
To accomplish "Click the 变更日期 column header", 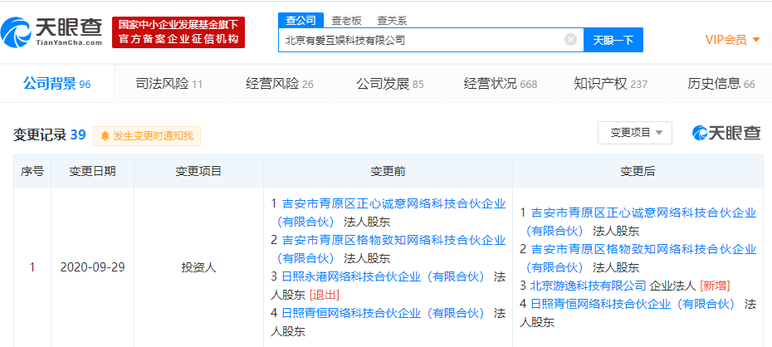I will pyautogui.click(x=93, y=171).
